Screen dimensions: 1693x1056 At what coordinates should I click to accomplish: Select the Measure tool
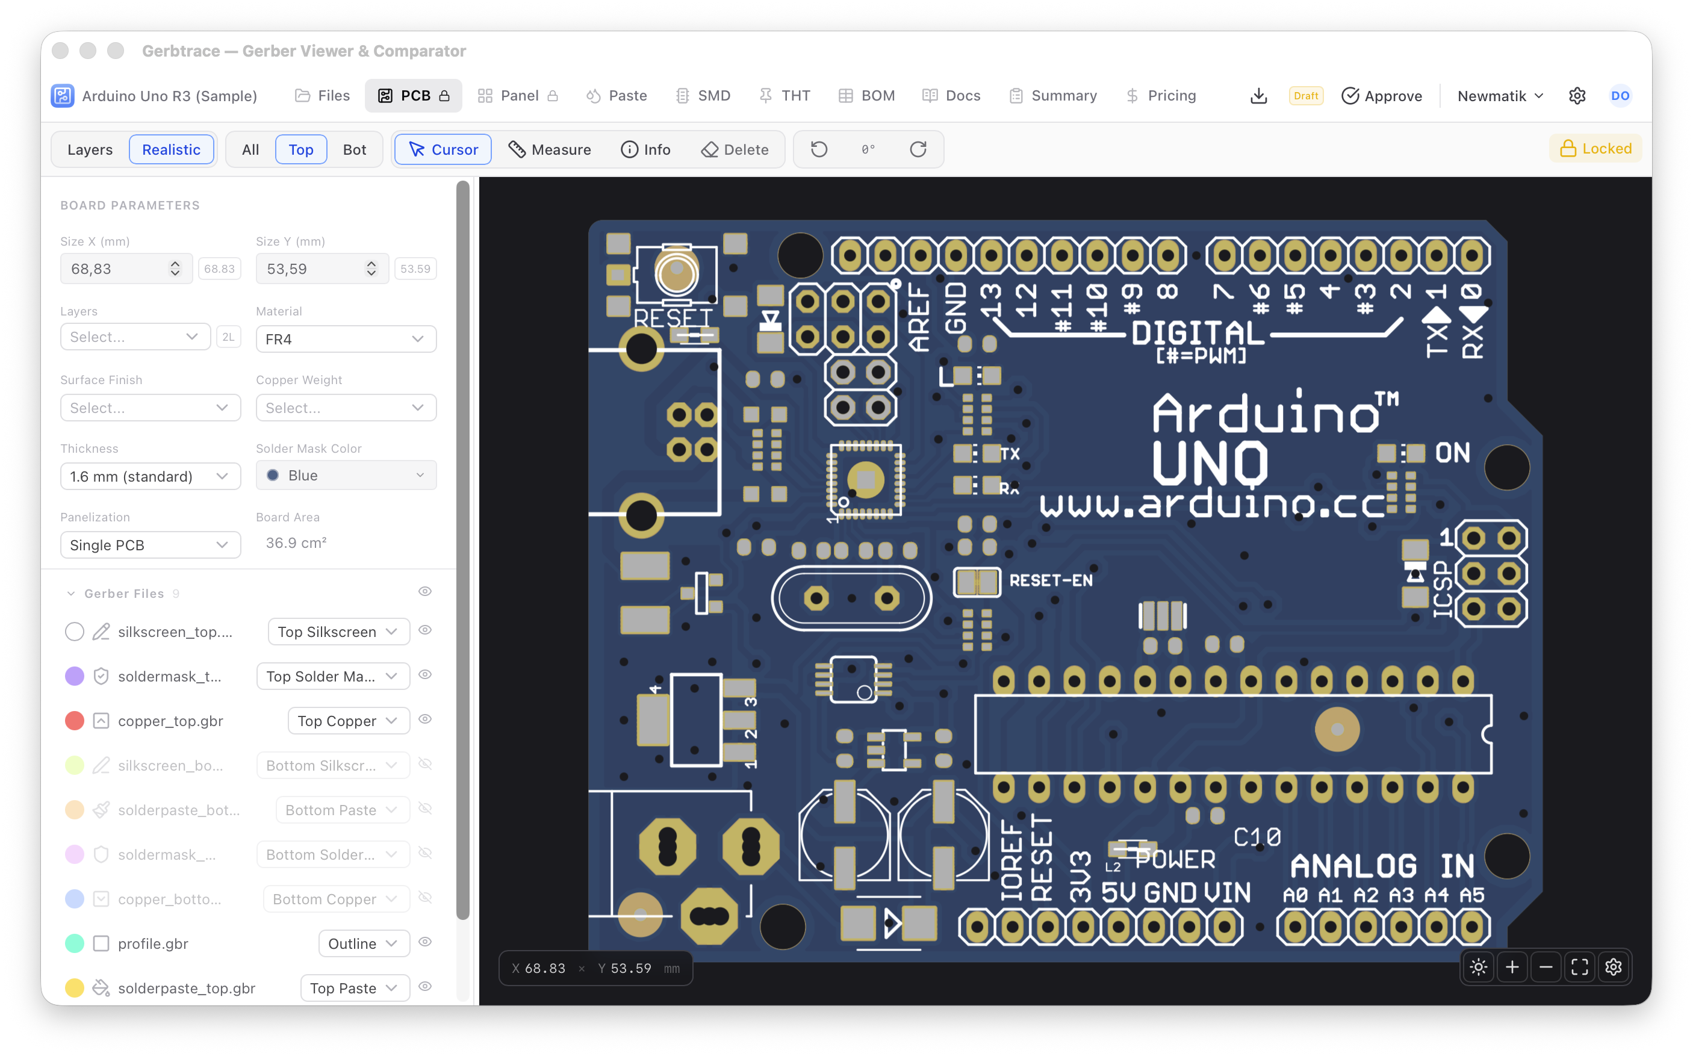click(x=550, y=149)
